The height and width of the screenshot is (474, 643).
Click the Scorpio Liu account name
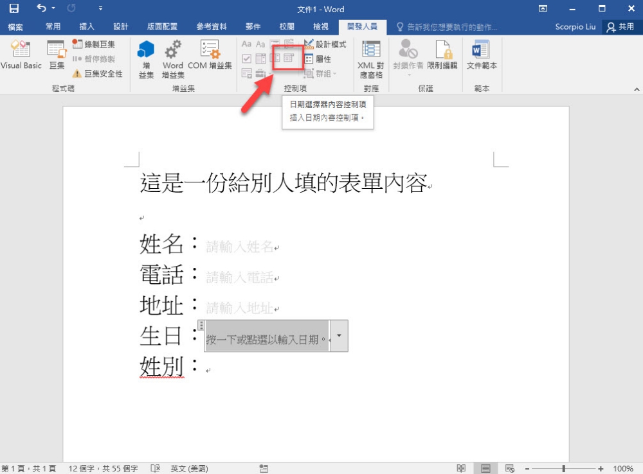[x=575, y=26]
